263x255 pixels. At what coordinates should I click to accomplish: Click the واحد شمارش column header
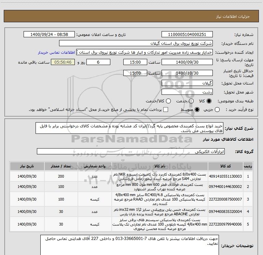click(95, 166)
